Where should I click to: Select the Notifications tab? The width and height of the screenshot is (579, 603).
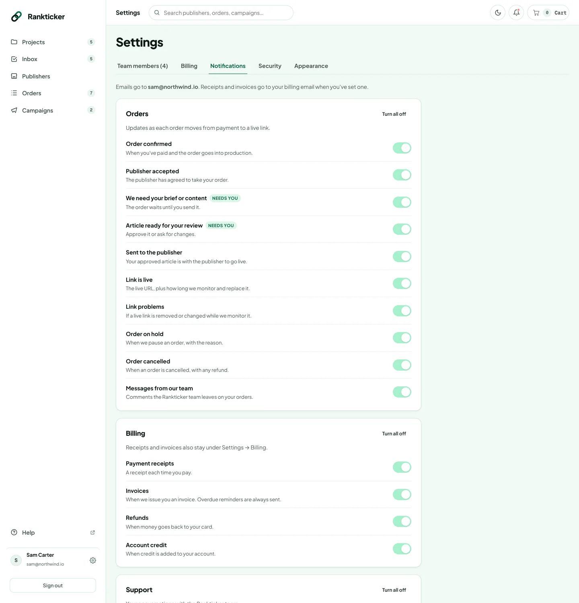click(x=228, y=66)
